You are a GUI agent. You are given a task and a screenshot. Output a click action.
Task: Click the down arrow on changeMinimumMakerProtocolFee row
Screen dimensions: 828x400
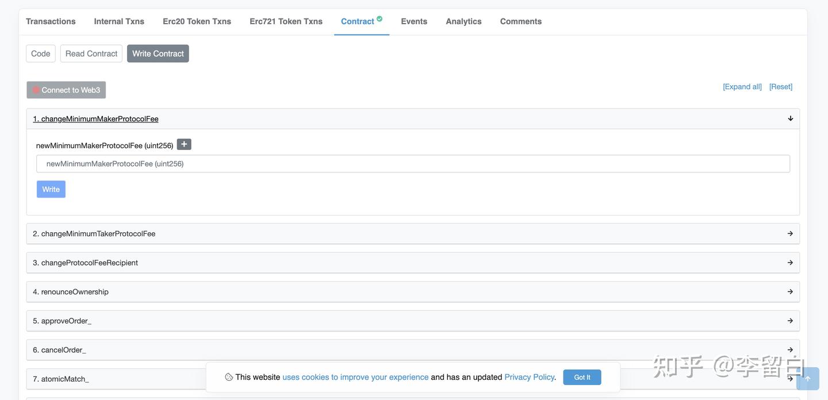(x=790, y=118)
